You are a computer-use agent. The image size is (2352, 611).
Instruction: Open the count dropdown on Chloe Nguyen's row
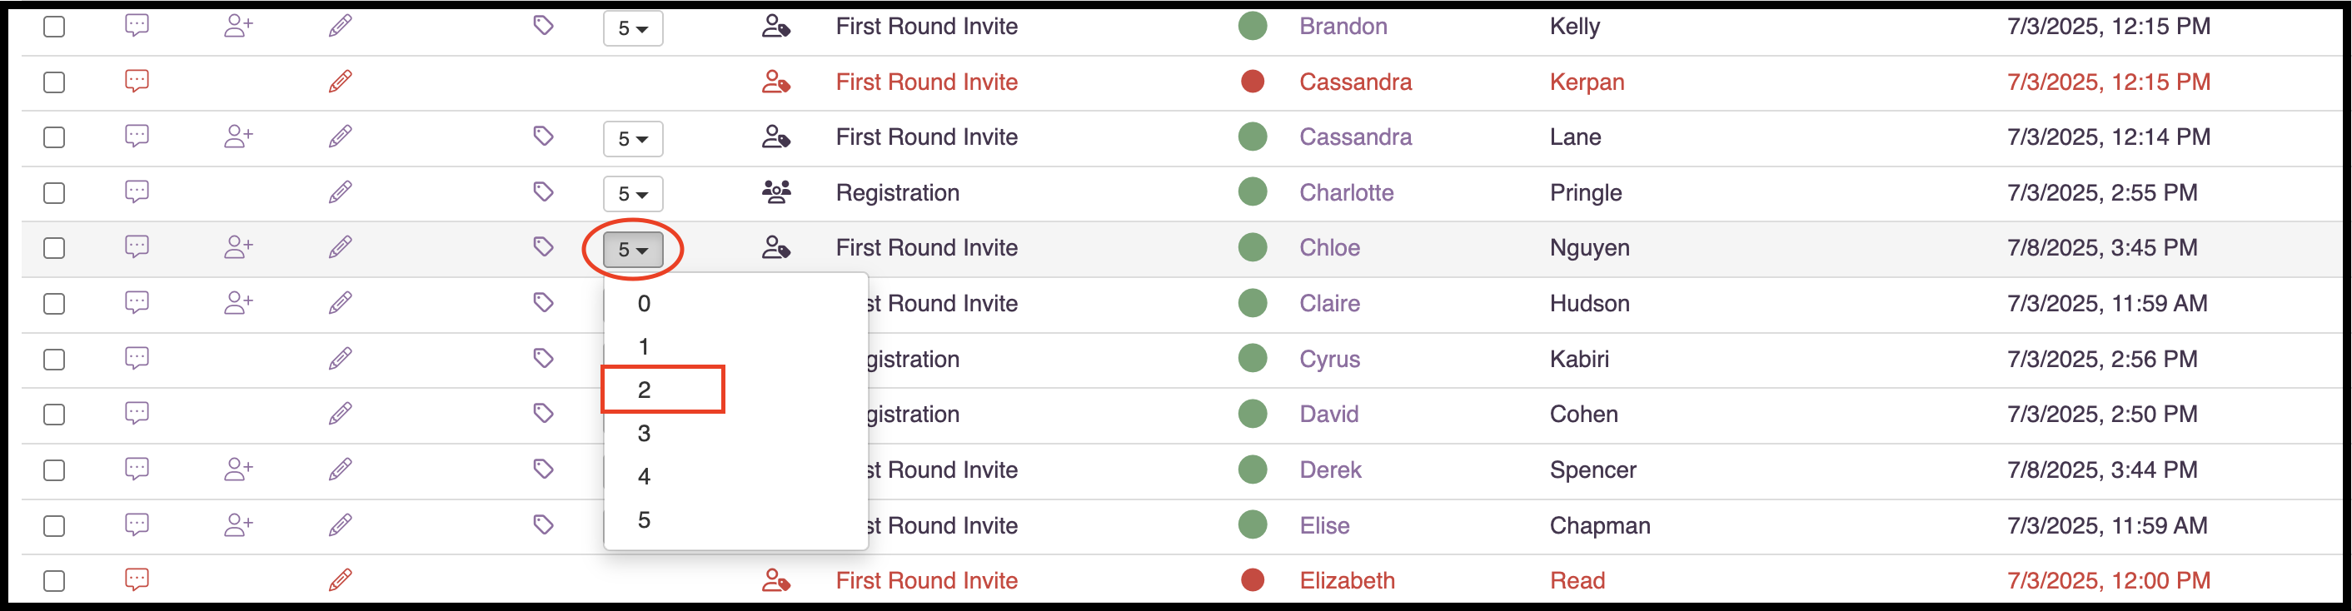[633, 247]
